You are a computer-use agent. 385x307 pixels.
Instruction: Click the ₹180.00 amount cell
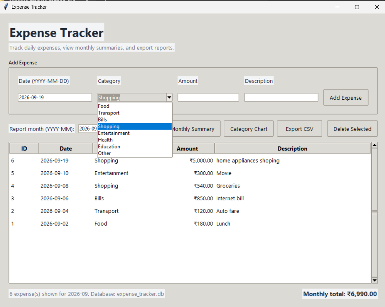[203, 224]
